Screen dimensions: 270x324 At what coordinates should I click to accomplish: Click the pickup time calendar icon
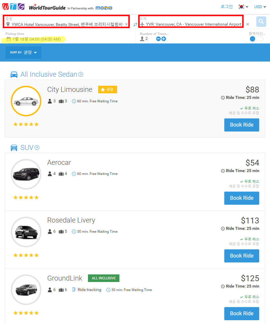(x=8, y=39)
